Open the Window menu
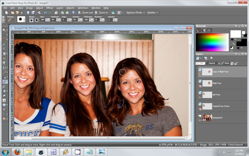Screen dimensions: 249x156 tap(96, 8)
